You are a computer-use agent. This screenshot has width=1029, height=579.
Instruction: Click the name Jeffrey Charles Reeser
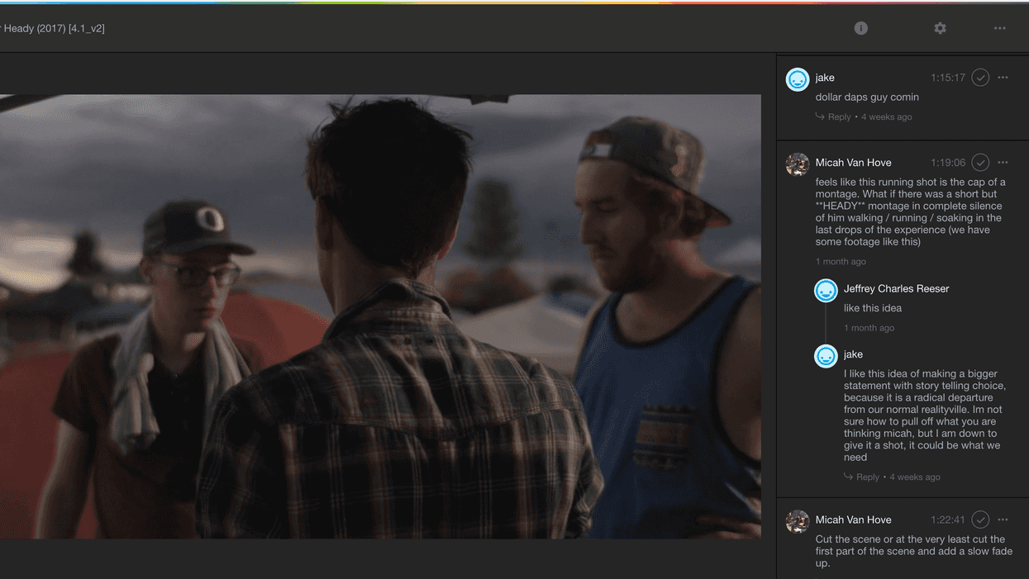click(896, 288)
